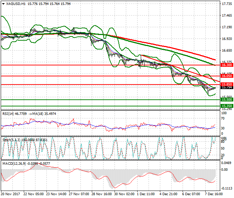The height and width of the screenshot is (198, 234).
Task: Select the 30 Nov 02:00 time axis label
Action: coord(124,194)
